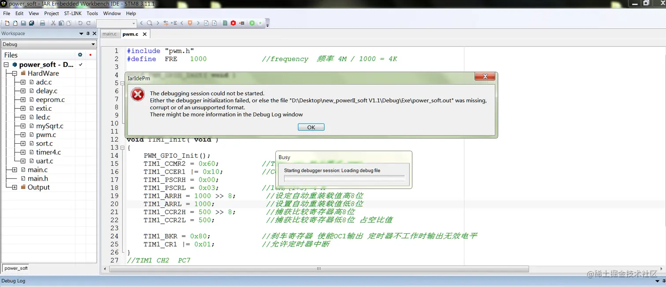666x287 pixels.
Task: Click the Cut scissors icon
Action: point(53,23)
